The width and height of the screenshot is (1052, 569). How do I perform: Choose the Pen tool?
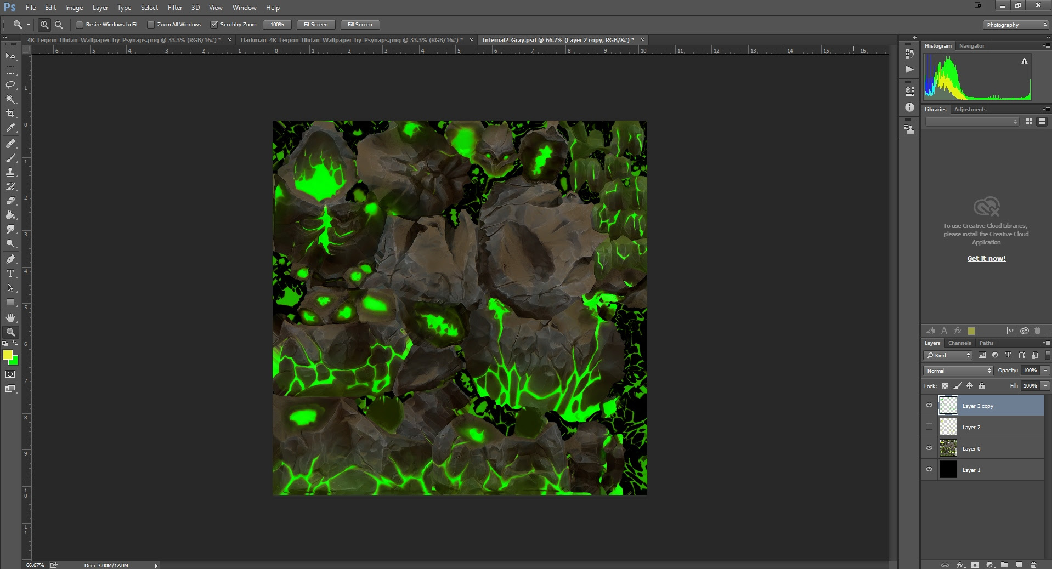pyautogui.click(x=10, y=259)
